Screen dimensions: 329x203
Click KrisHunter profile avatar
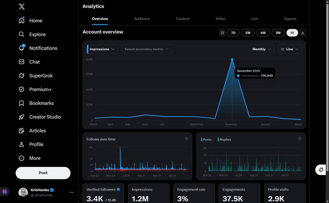click(x=23, y=192)
